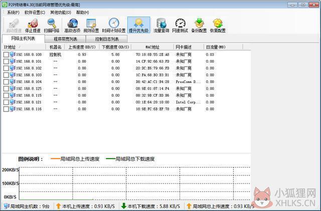Check the box for 192.168.8.115
Screen dimensions: 321x211
click(x=6, y=95)
